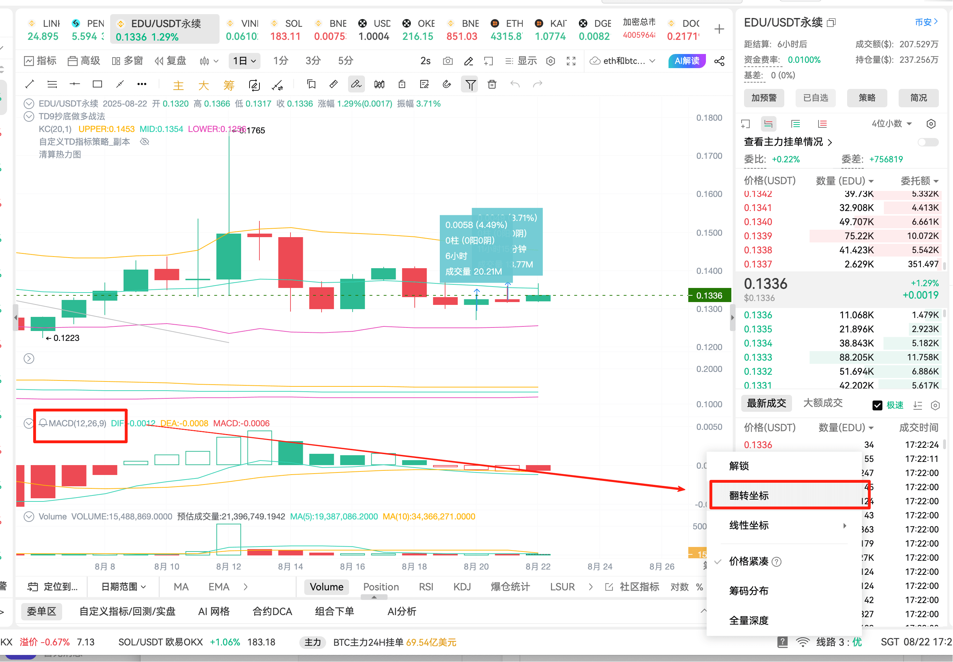953x662 pixels.
Task: Open the chart type candlestick dropdown
Action: [209, 61]
